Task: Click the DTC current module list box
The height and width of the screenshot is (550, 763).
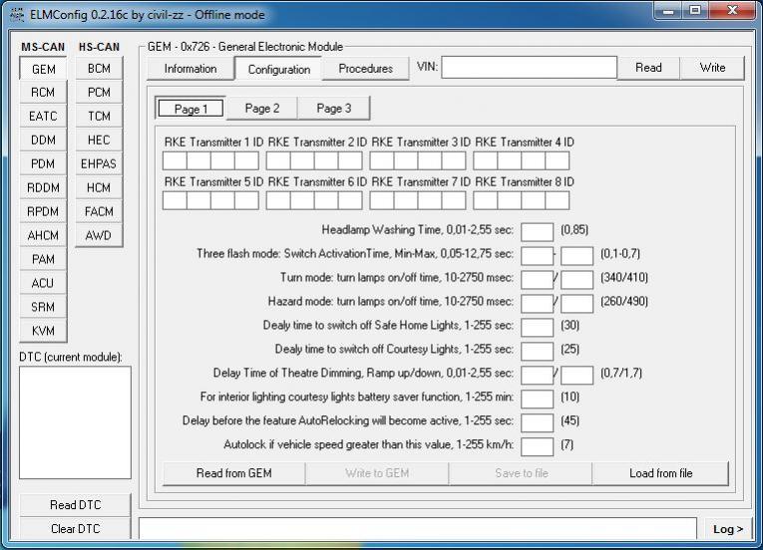Action: pos(76,422)
